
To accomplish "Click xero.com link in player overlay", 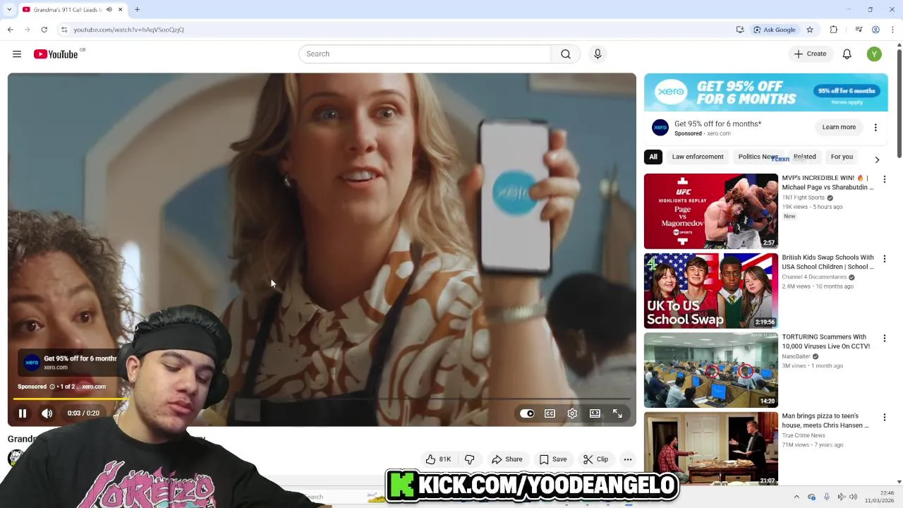I will tap(94, 387).
